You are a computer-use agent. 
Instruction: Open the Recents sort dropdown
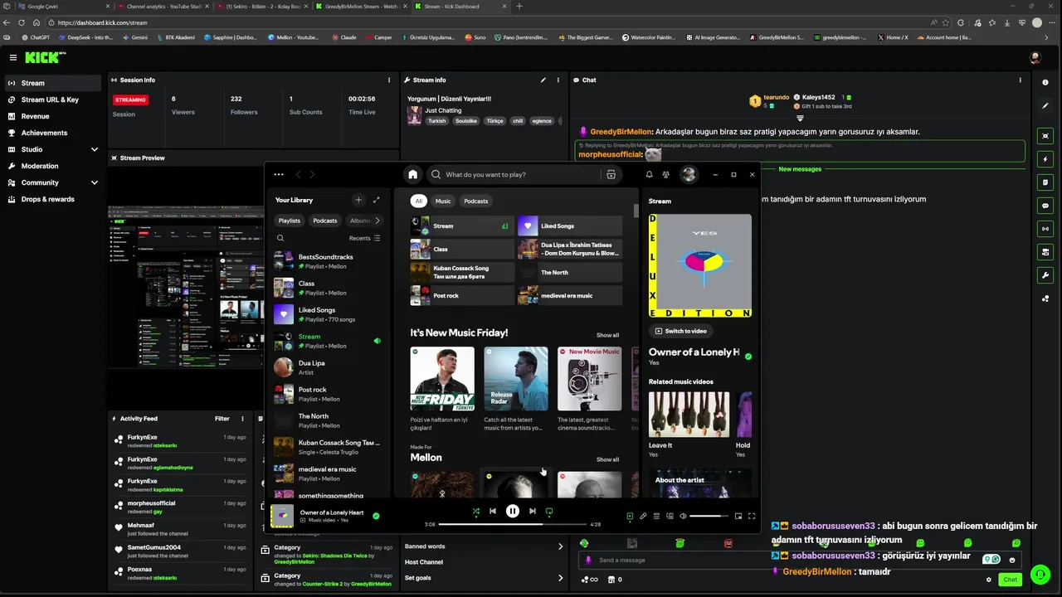pyautogui.click(x=364, y=238)
